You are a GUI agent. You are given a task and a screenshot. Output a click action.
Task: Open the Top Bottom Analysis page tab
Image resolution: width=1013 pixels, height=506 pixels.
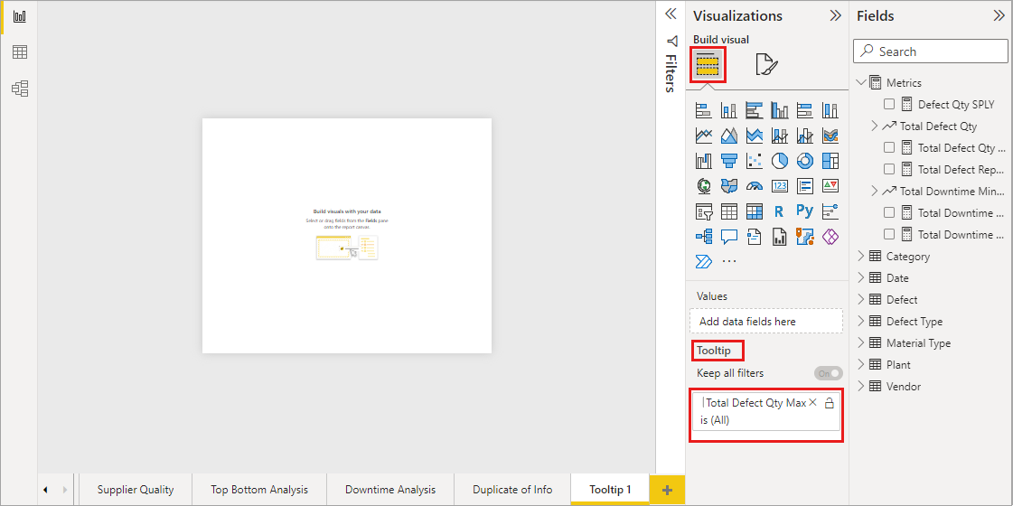pyautogui.click(x=259, y=490)
